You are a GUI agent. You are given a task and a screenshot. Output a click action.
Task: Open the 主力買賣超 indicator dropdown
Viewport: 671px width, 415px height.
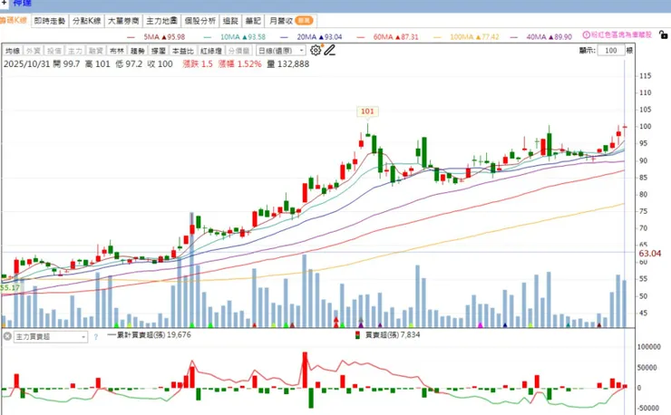(x=51, y=337)
